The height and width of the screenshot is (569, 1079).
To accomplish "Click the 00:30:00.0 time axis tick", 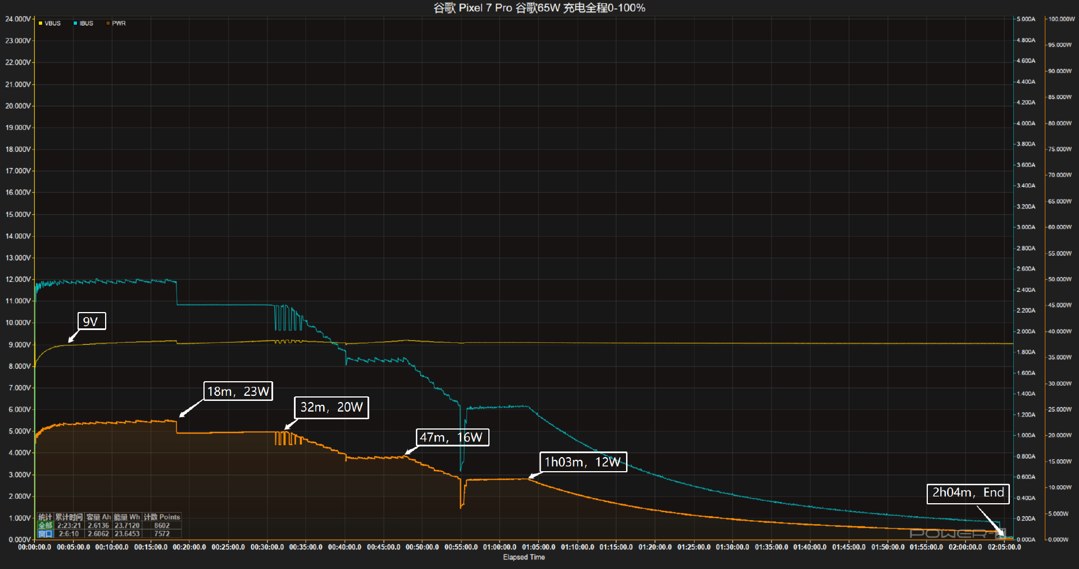I will 267,547.
